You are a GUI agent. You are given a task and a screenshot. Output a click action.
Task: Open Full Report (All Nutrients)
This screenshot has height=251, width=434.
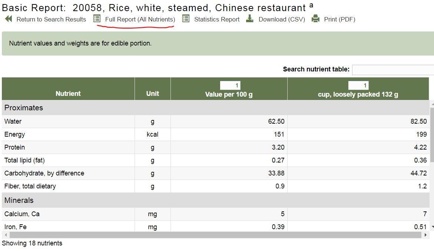coord(140,19)
